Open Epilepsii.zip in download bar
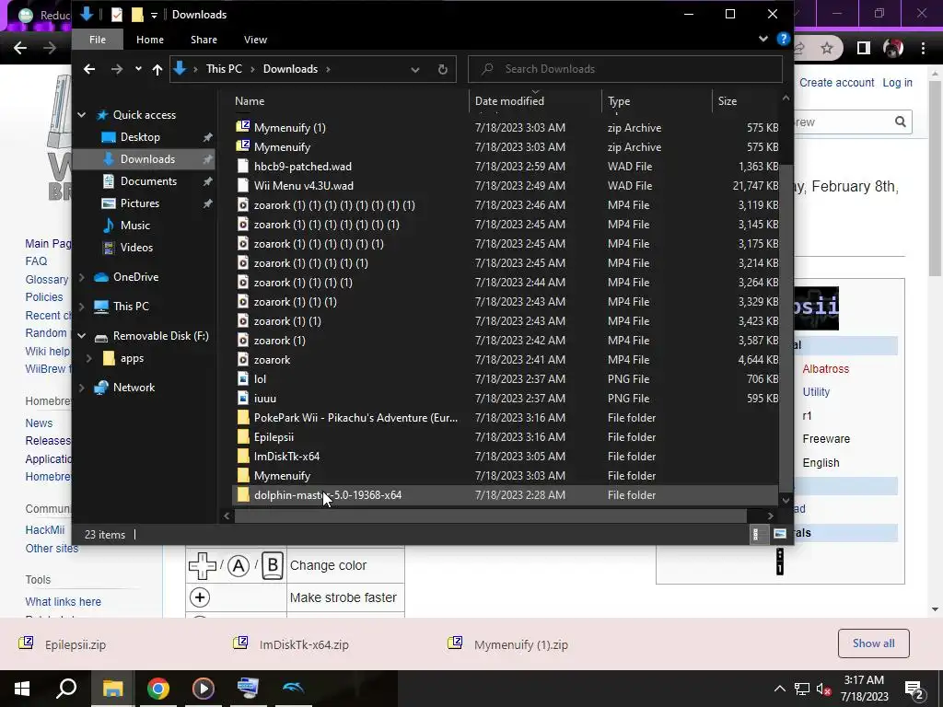The height and width of the screenshot is (707, 943). click(x=76, y=645)
